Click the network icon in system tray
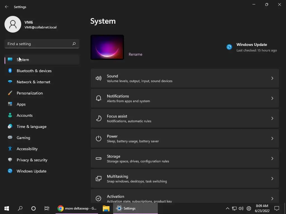This screenshot has width=286, height=214. [234, 208]
